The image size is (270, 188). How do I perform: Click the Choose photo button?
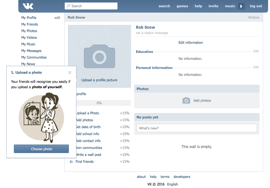41,149
